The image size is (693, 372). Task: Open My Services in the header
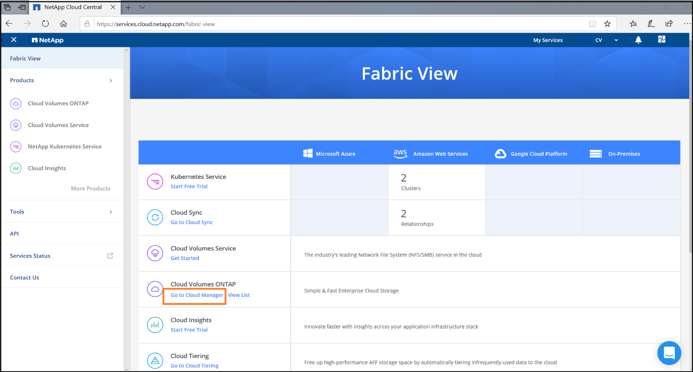tap(548, 40)
